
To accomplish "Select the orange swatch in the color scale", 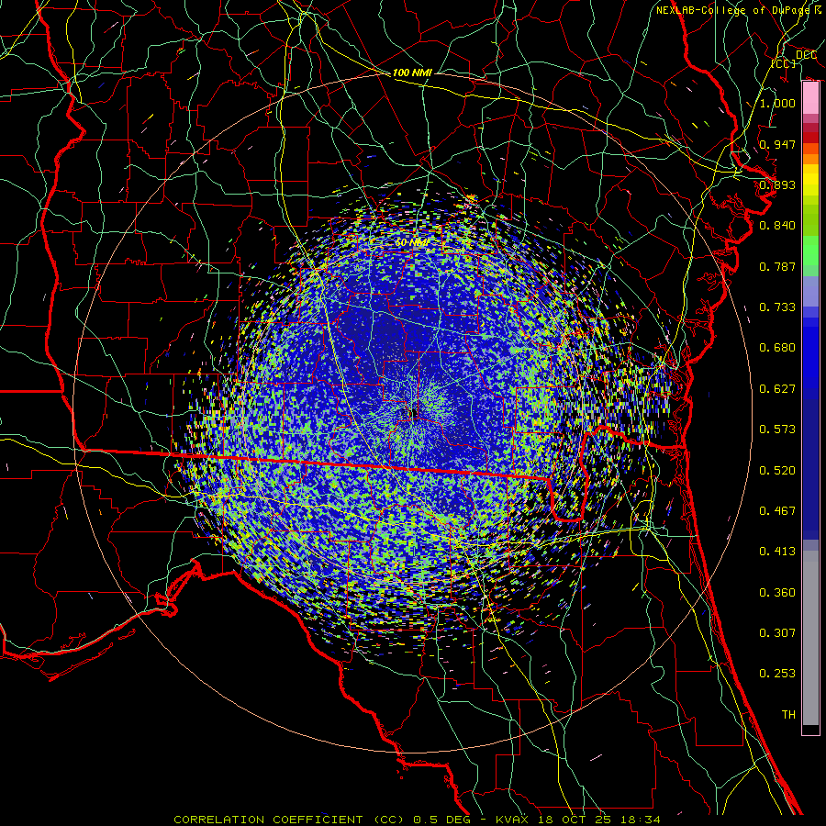I will click(x=810, y=159).
